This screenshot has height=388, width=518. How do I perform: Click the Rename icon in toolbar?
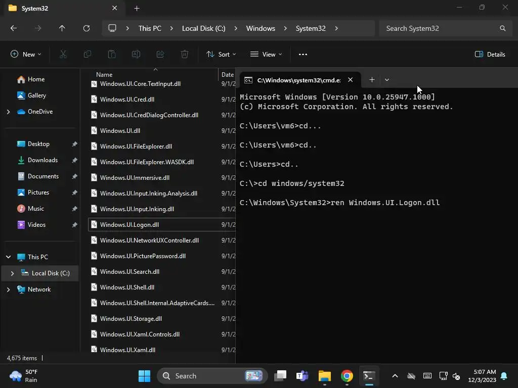[136, 54]
